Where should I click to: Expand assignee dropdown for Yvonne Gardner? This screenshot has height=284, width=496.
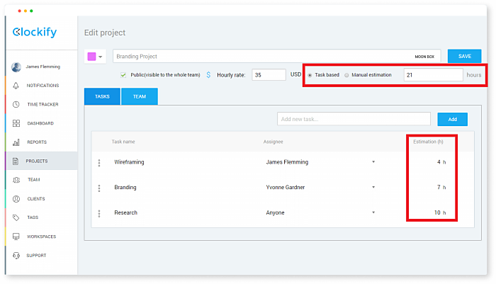pos(373,187)
